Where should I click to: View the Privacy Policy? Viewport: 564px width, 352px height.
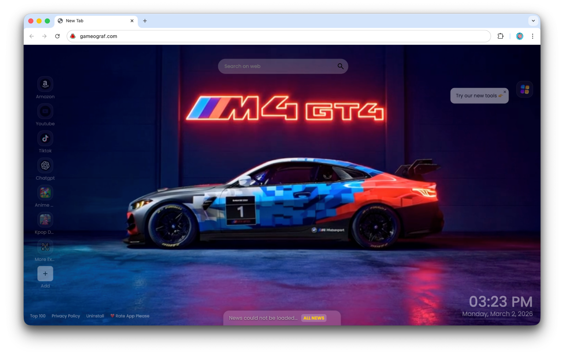pos(66,315)
